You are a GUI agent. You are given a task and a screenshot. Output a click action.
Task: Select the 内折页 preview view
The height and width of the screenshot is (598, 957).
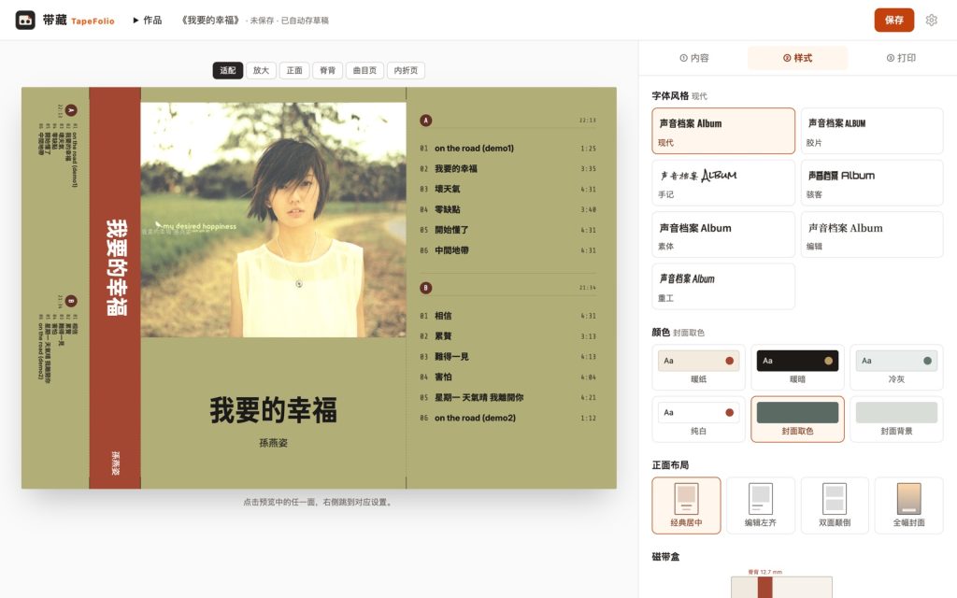pos(406,71)
